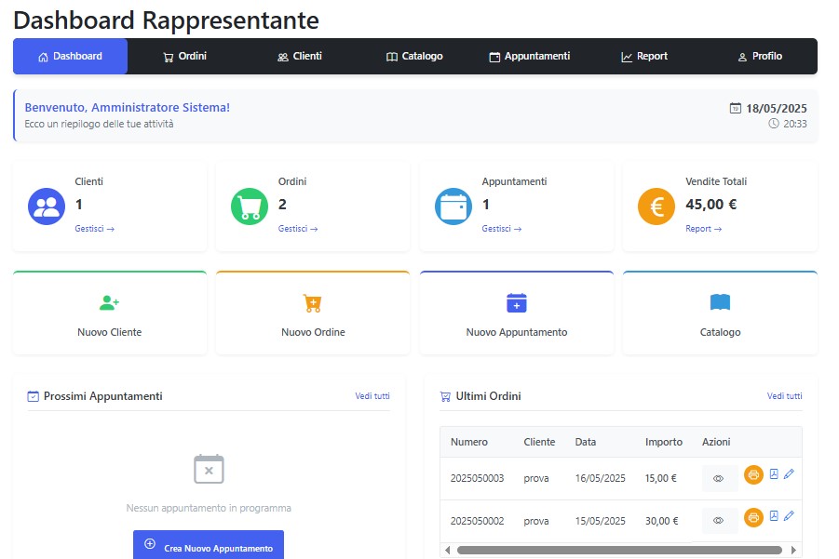Print order 2025050003 using the orange printer icon
Viewport: 839px width, 559px height.
coord(753,475)
